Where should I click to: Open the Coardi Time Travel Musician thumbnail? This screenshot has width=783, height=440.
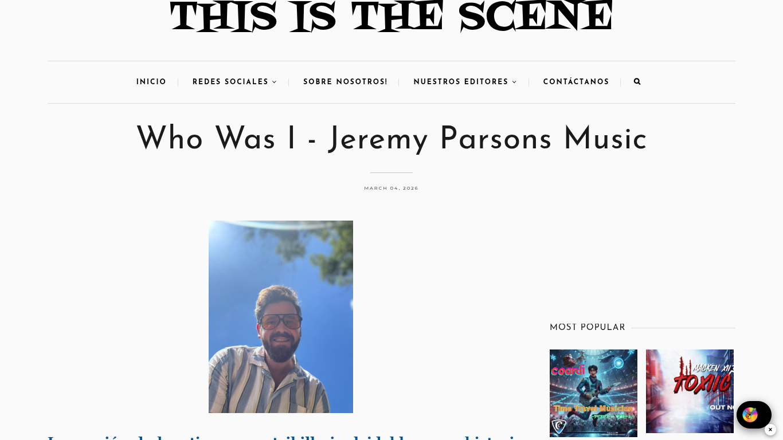(593, 393)
